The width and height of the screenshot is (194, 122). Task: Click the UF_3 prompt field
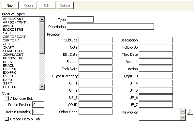(x=96, y=98)
